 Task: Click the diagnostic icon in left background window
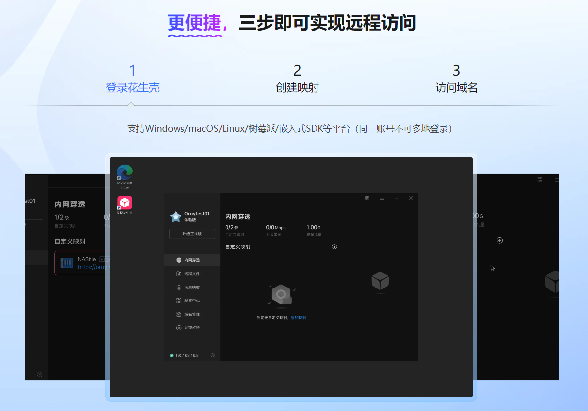coord(39,374)
